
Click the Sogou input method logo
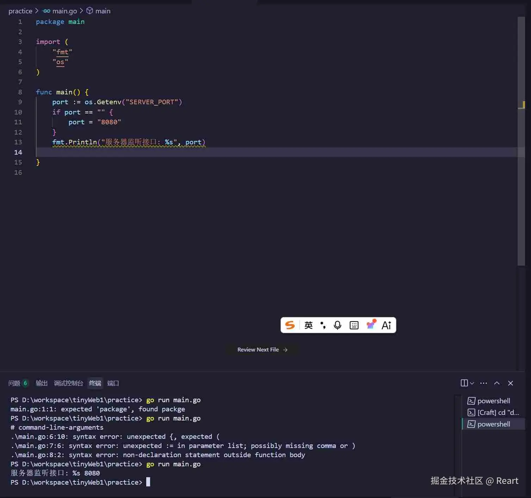tap(290, 325)
